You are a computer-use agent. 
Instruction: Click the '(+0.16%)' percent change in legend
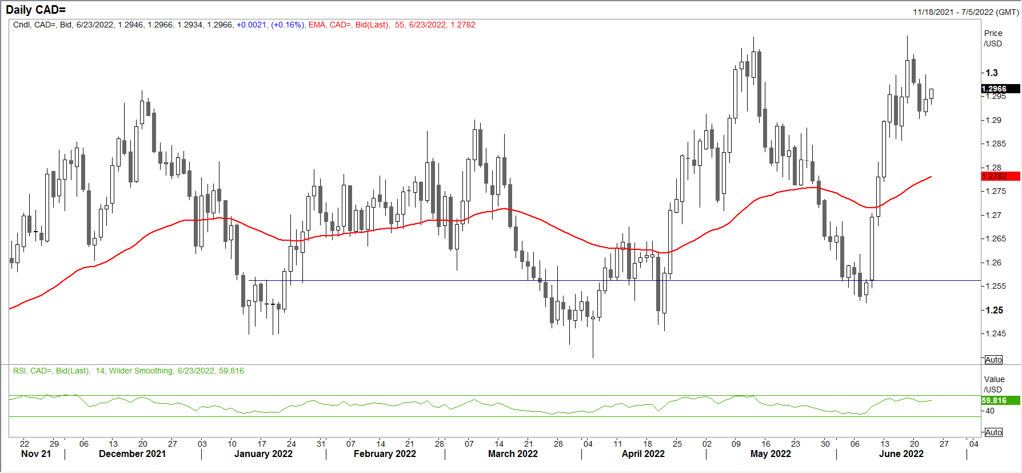pos(288,25)
